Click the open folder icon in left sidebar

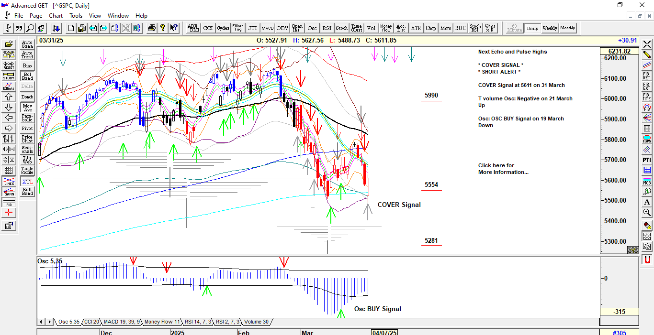(9, 44)
